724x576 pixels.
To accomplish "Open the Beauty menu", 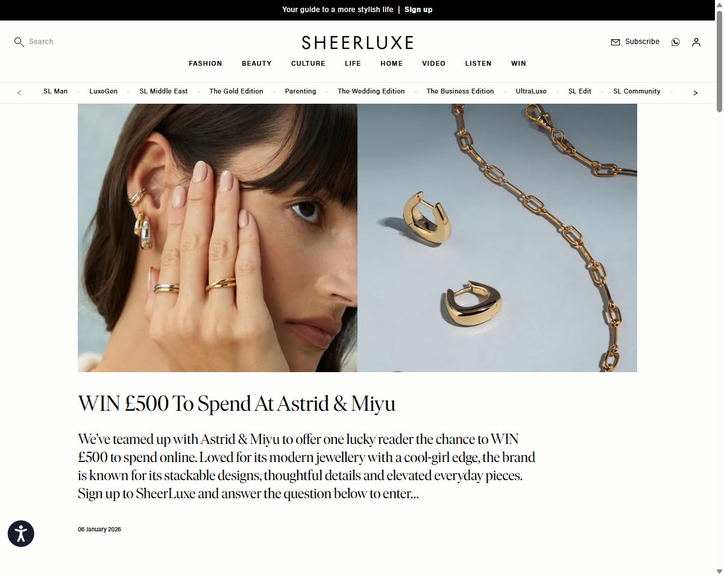I will (257, 63).
